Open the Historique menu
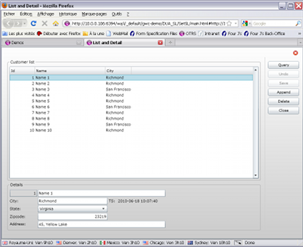Screen dimensions: 303x247 coord(67,14)
